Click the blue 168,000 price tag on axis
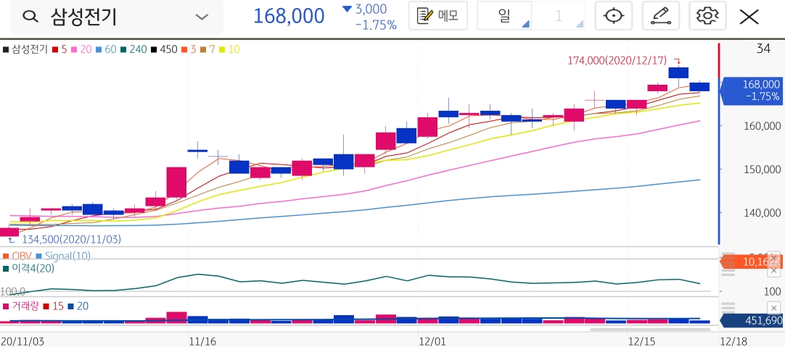 (x=751, y=91)
